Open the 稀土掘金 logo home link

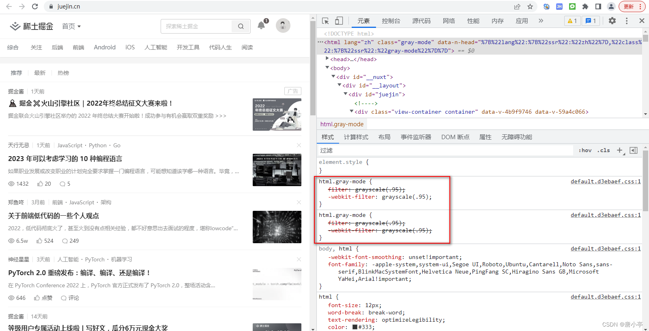[x=31, y=26]
